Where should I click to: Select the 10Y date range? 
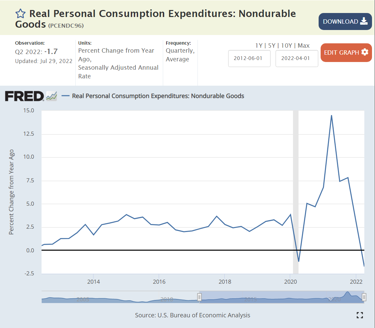click(x=287, y=46)
